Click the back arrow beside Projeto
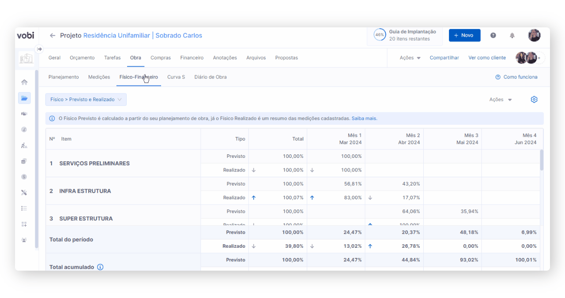Viewport: 565px width, 298px height. pyautogui.click(x=53, y=36)
